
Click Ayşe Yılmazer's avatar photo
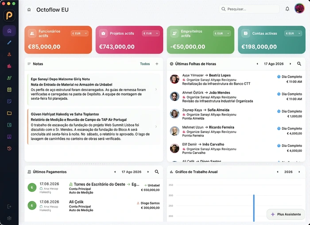click(x=174, y=79)
